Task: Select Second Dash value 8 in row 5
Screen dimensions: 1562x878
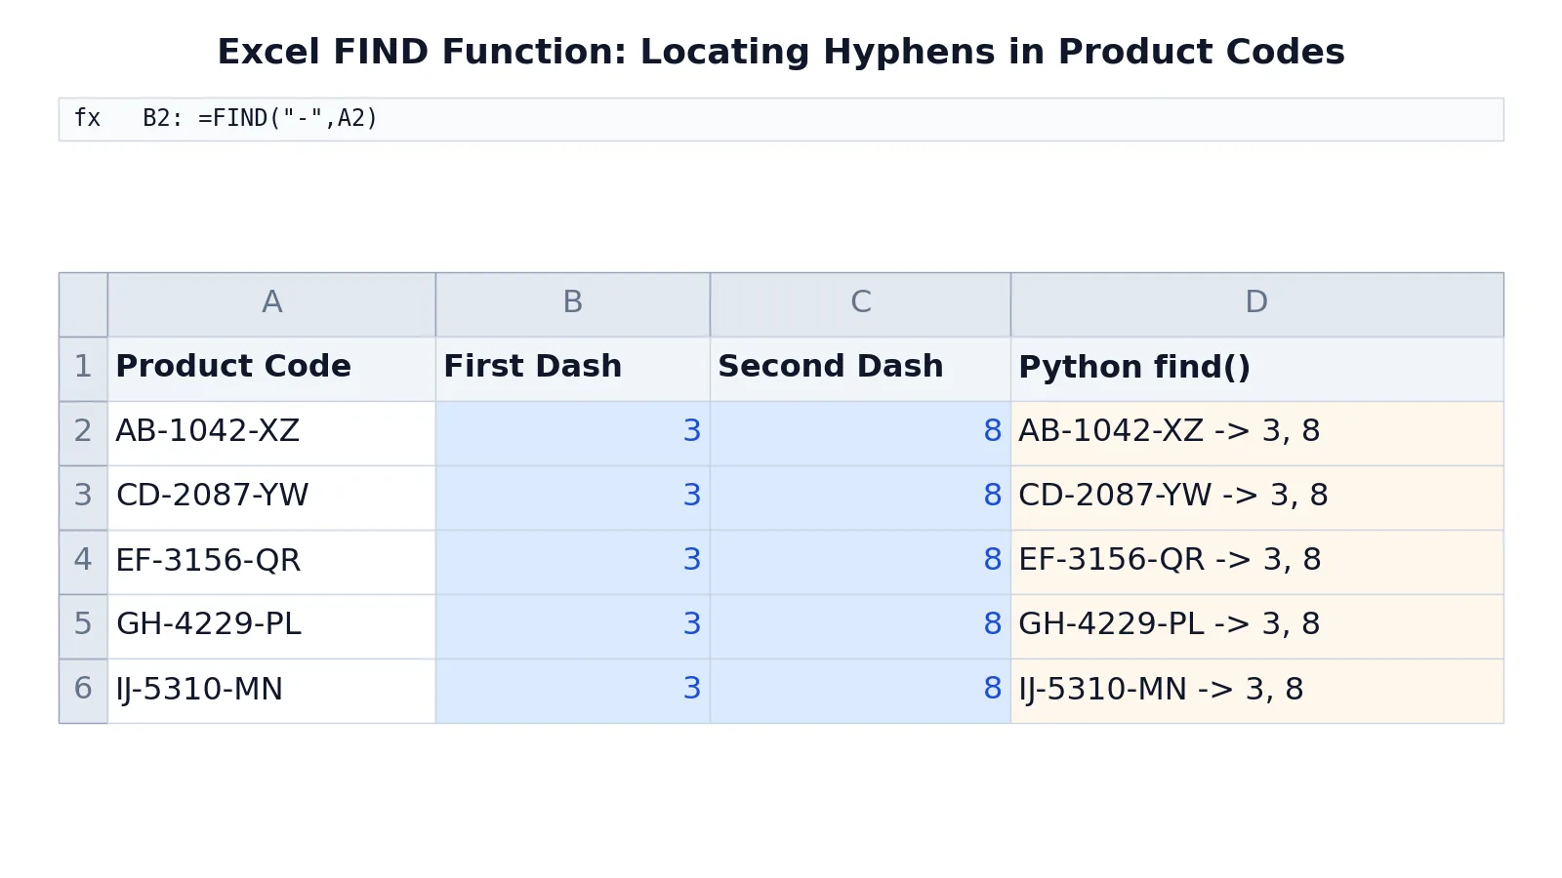Action: [860, 626]
